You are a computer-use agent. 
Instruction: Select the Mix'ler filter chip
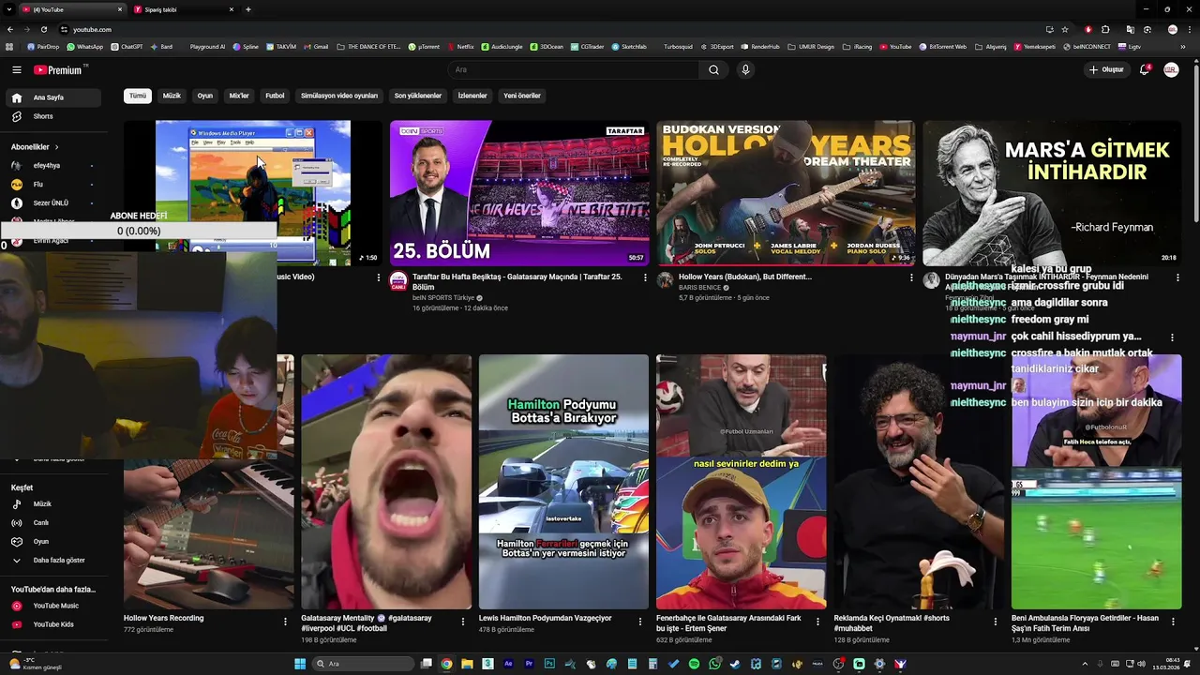pyautogui.click(x=239, y=96)
